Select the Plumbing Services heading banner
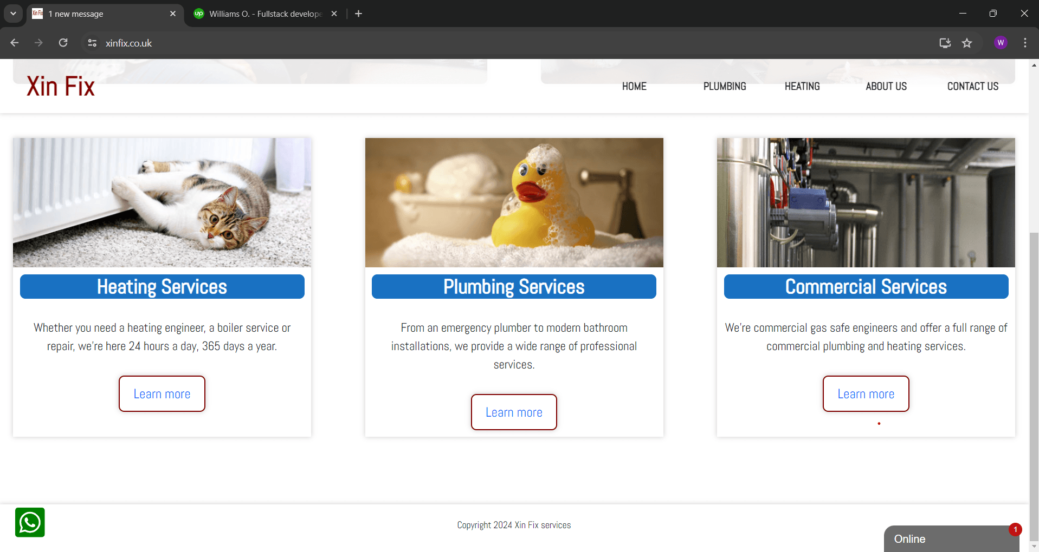The image size is (1039, 552). [514, 287]
